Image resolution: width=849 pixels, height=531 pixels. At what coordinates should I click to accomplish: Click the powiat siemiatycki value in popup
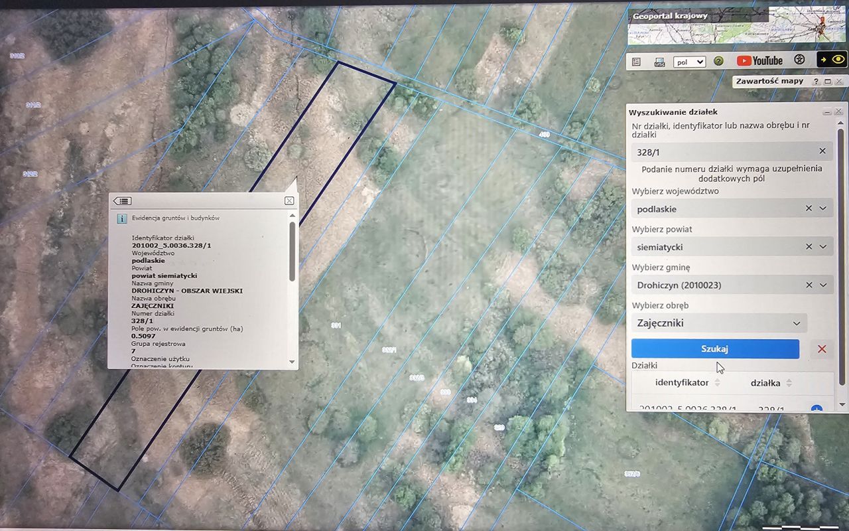click(164, 275)
